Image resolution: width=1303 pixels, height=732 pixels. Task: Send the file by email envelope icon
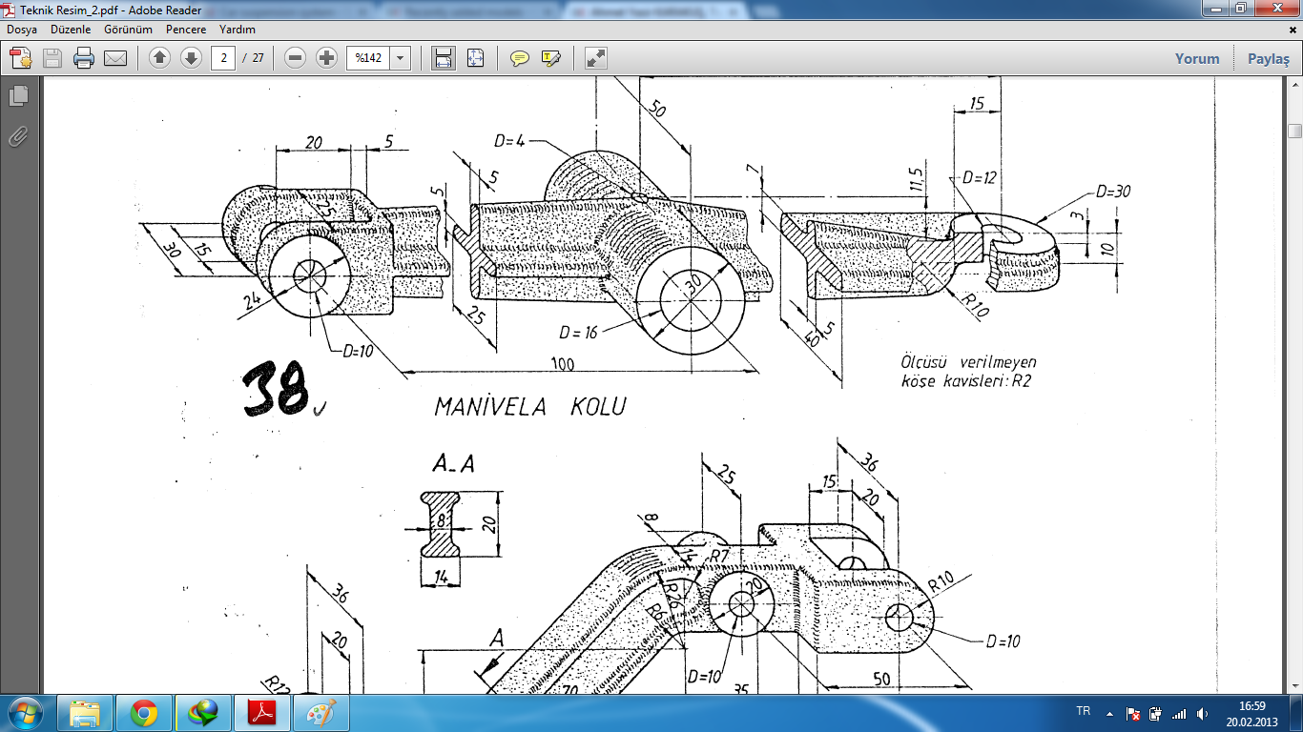point(115,58)
